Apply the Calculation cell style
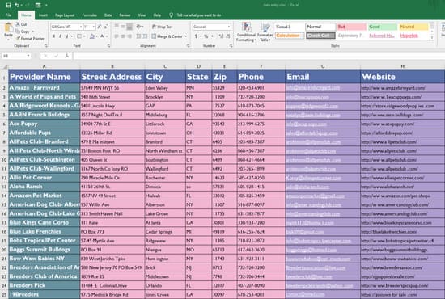The image size is (445, 299). pos(290,36)
